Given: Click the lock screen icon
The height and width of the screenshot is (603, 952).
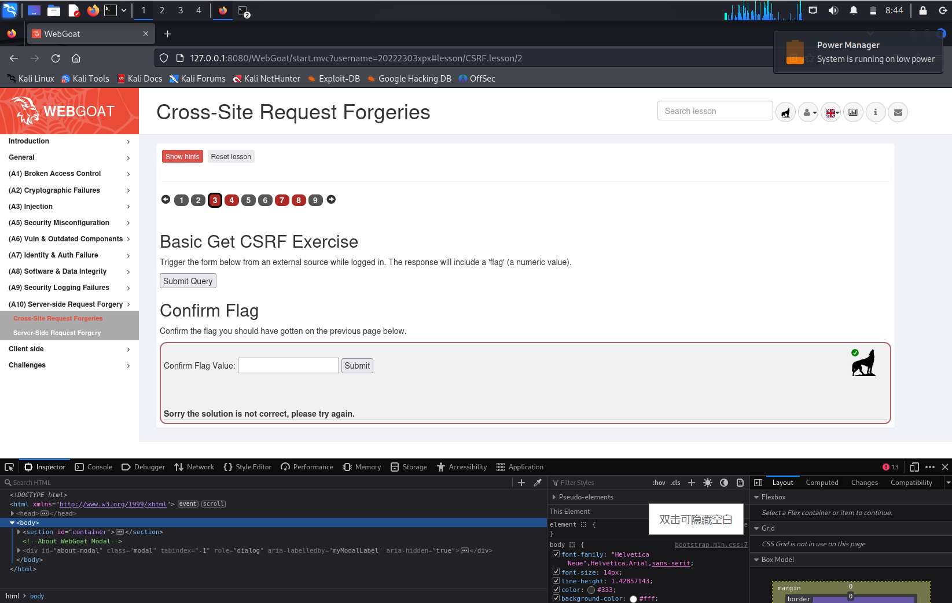Looking at the screenshot, I should click(x=923, y=10).
